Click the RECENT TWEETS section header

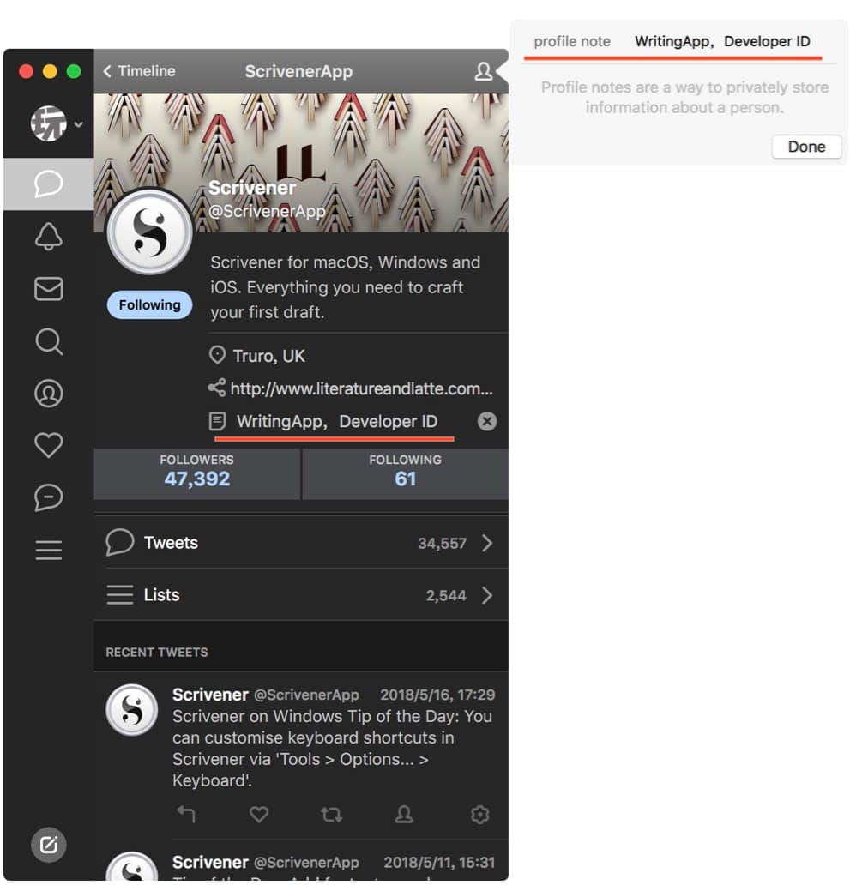(157, 652)
